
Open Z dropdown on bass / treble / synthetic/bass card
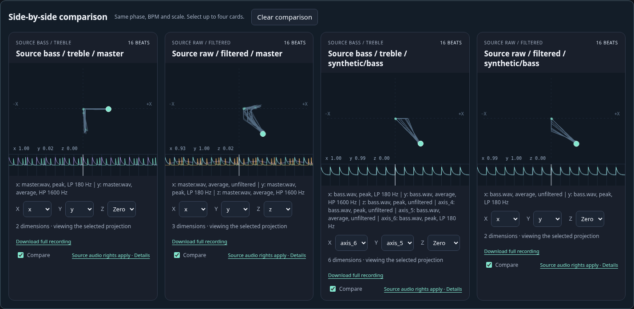point(444,243)
